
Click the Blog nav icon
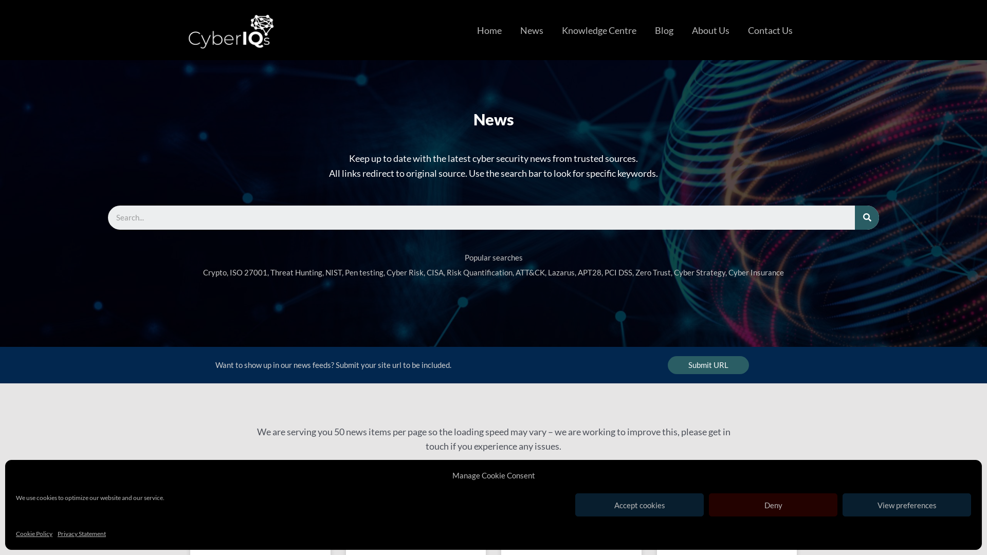coord(664,30)
